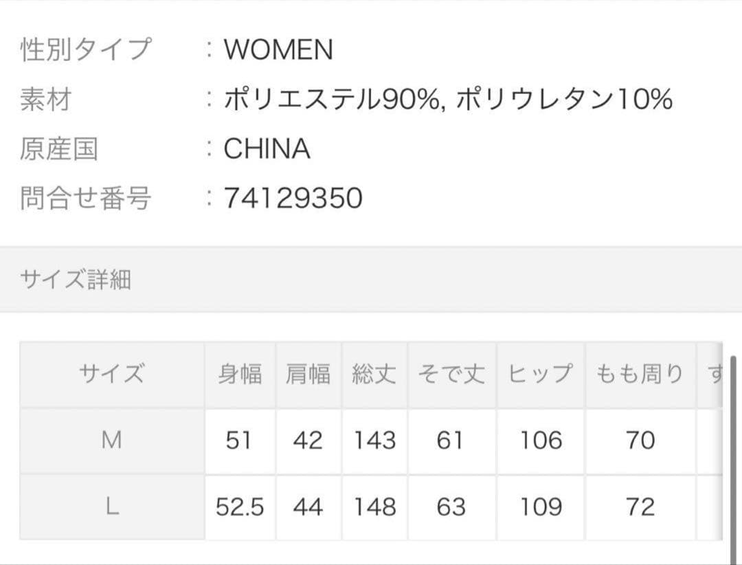Image resolution: width=742 pixels, height=565 pixels.
Task: Select the 総丈 column header
Action: 374,374
